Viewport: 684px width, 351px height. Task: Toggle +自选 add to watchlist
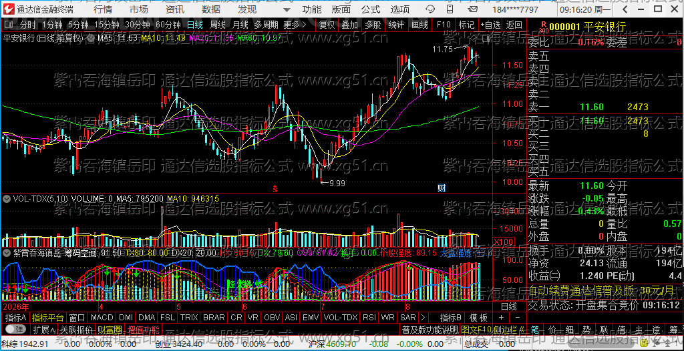491,25
